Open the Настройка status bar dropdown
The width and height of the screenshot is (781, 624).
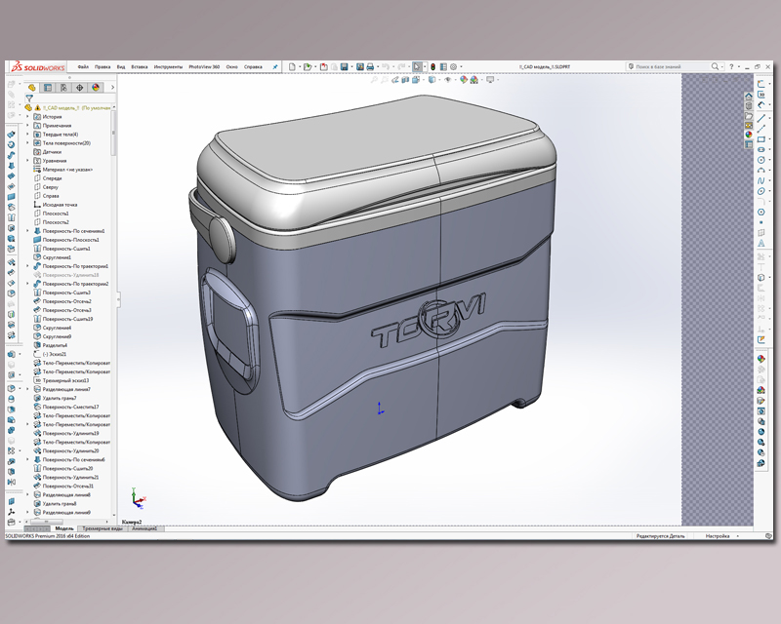721,536
